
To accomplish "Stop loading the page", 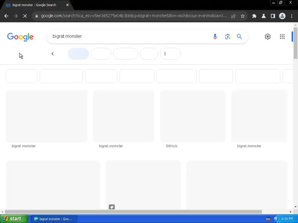I will (x=25, y=16).
